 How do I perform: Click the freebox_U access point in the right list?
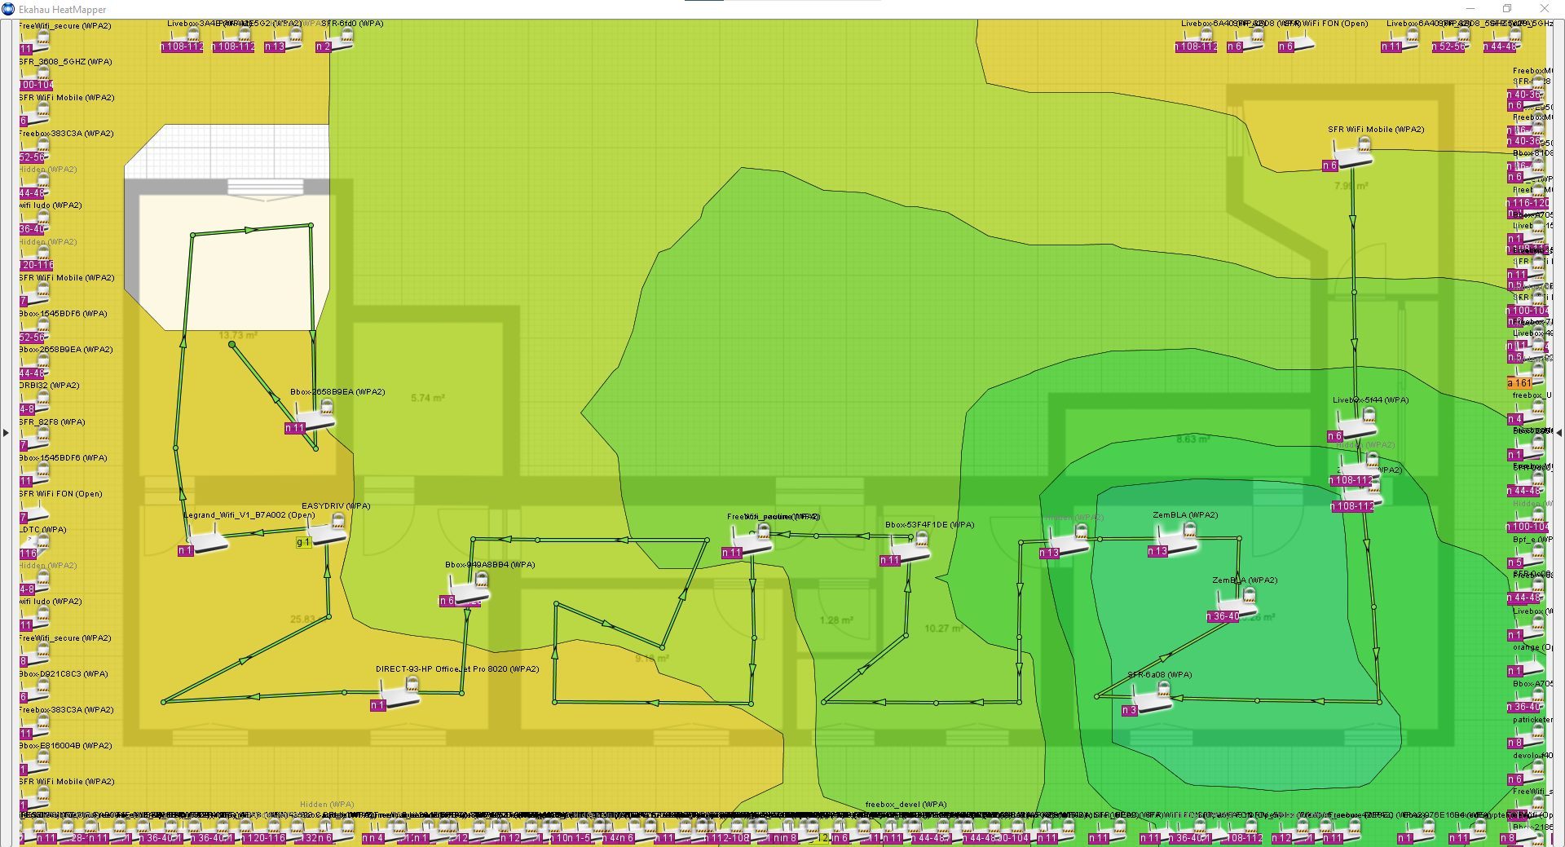[1528, 411]
